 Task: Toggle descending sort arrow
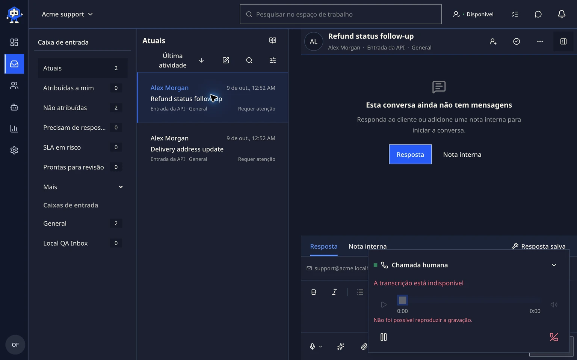pos(201,60)
